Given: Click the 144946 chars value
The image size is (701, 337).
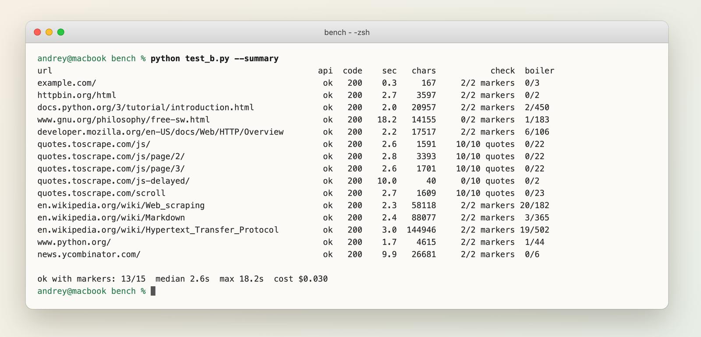Looking at the screenshot, I should click(421, 230).
